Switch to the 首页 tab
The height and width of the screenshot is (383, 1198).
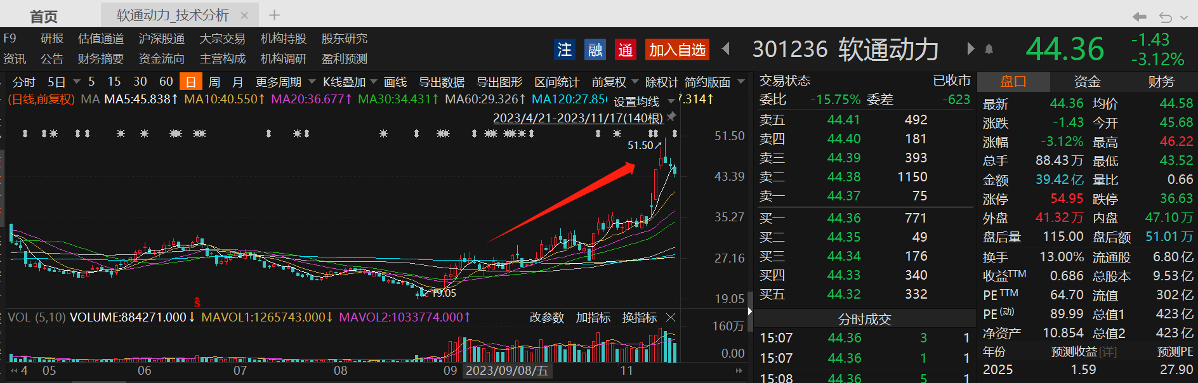pos(44,16)
